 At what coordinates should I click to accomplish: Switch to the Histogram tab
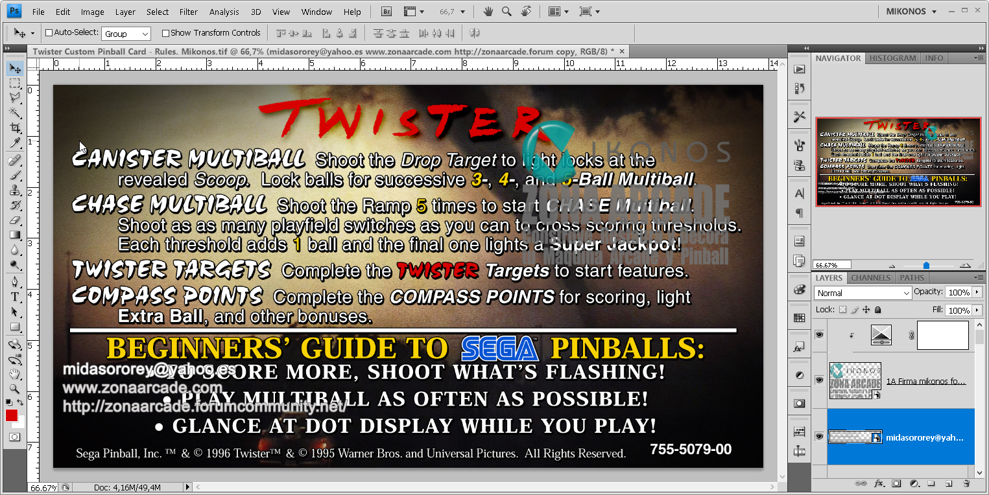892,58
